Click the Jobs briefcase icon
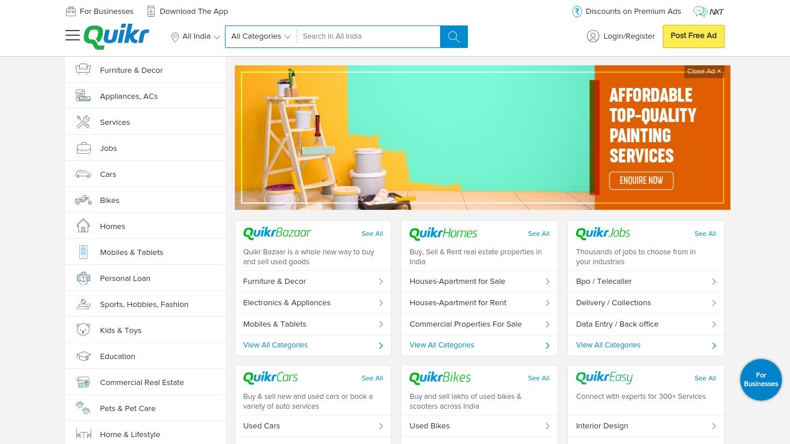Image resolution: width=790 pixels, height=444 pixels. click(x=83, y=148)
